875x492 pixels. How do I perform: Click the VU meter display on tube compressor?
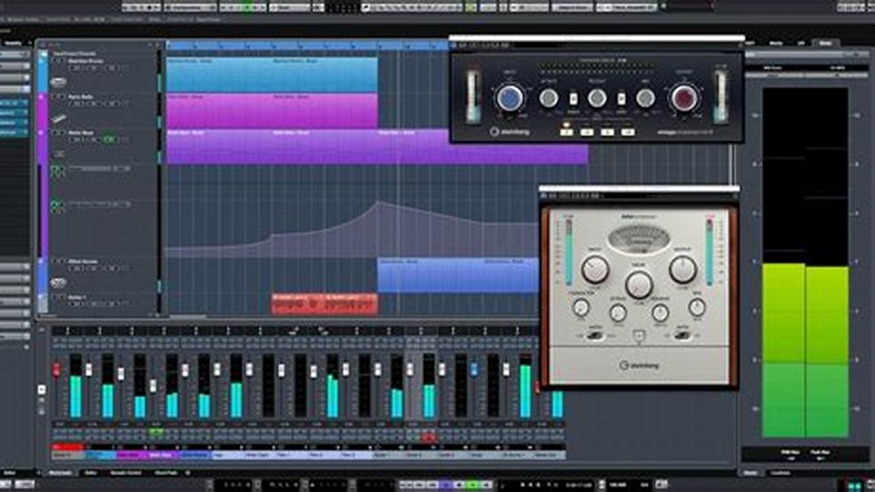(x=639, y=240)
